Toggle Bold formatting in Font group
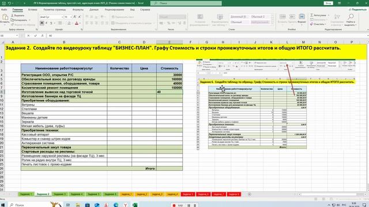 (42, 23)
